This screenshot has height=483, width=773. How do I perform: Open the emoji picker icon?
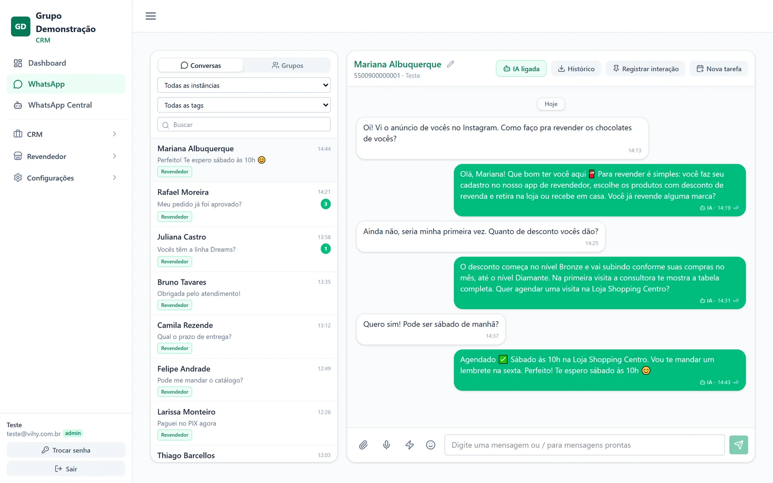click(431, 445)
